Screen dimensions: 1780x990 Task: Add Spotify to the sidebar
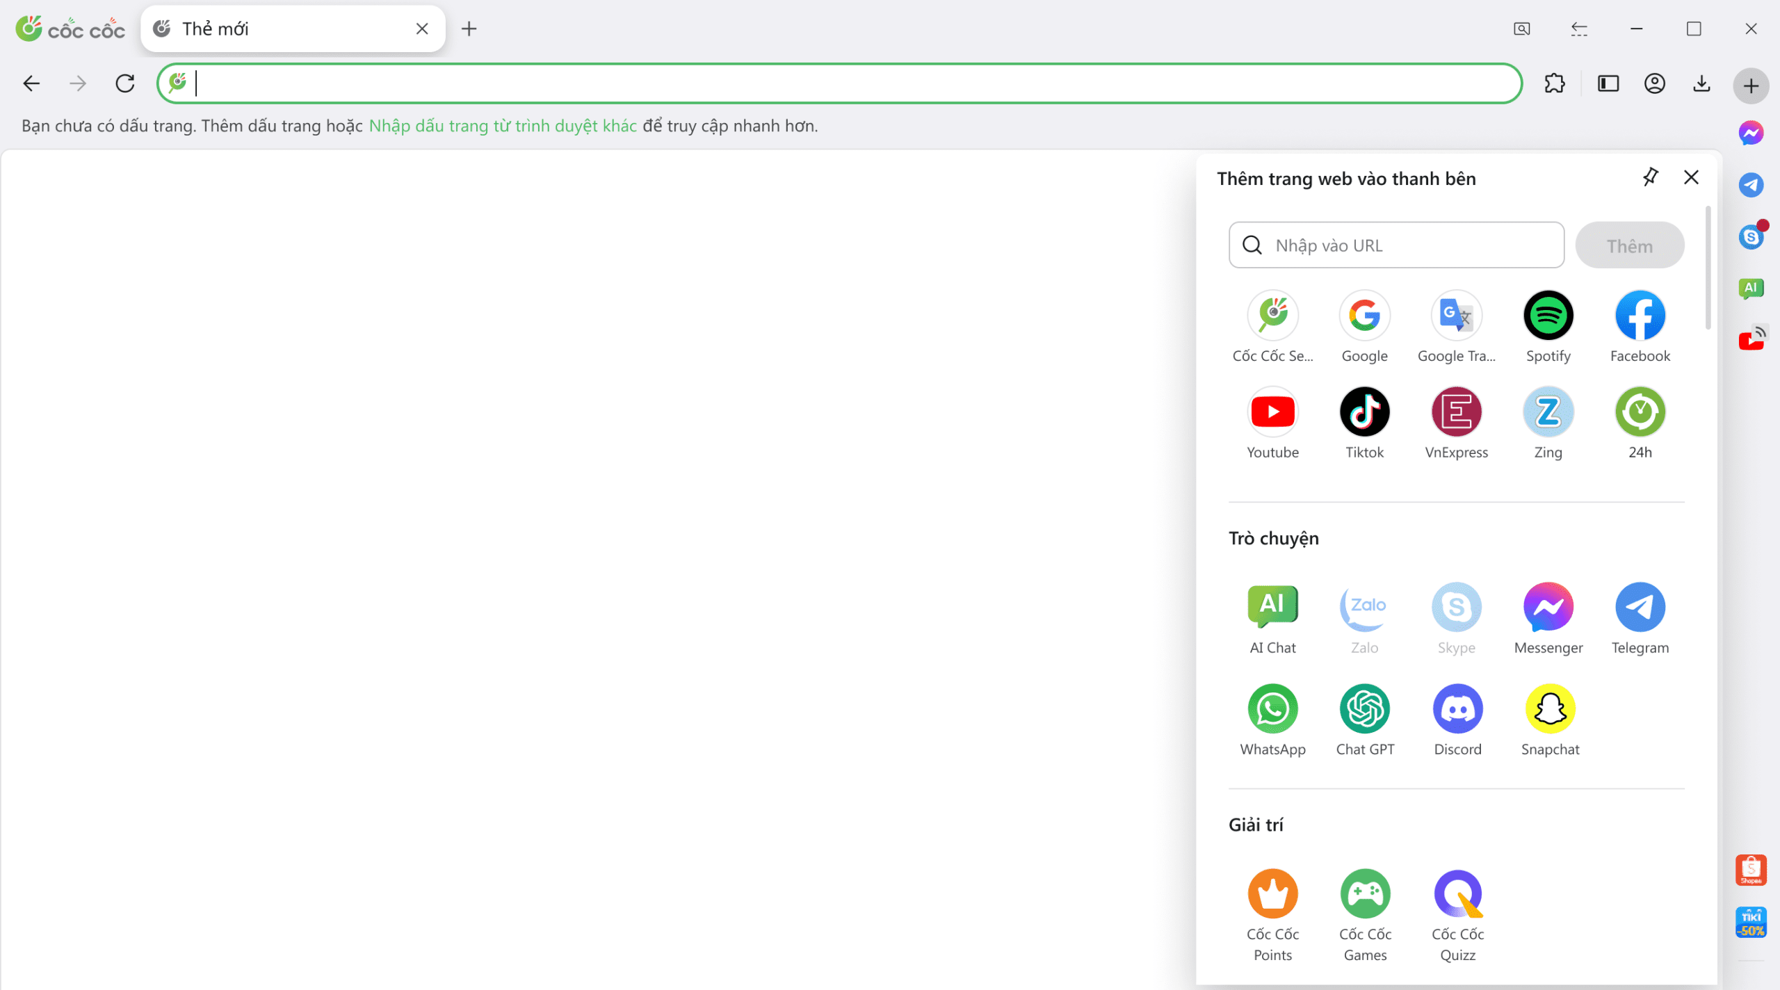pos(1548,316)
